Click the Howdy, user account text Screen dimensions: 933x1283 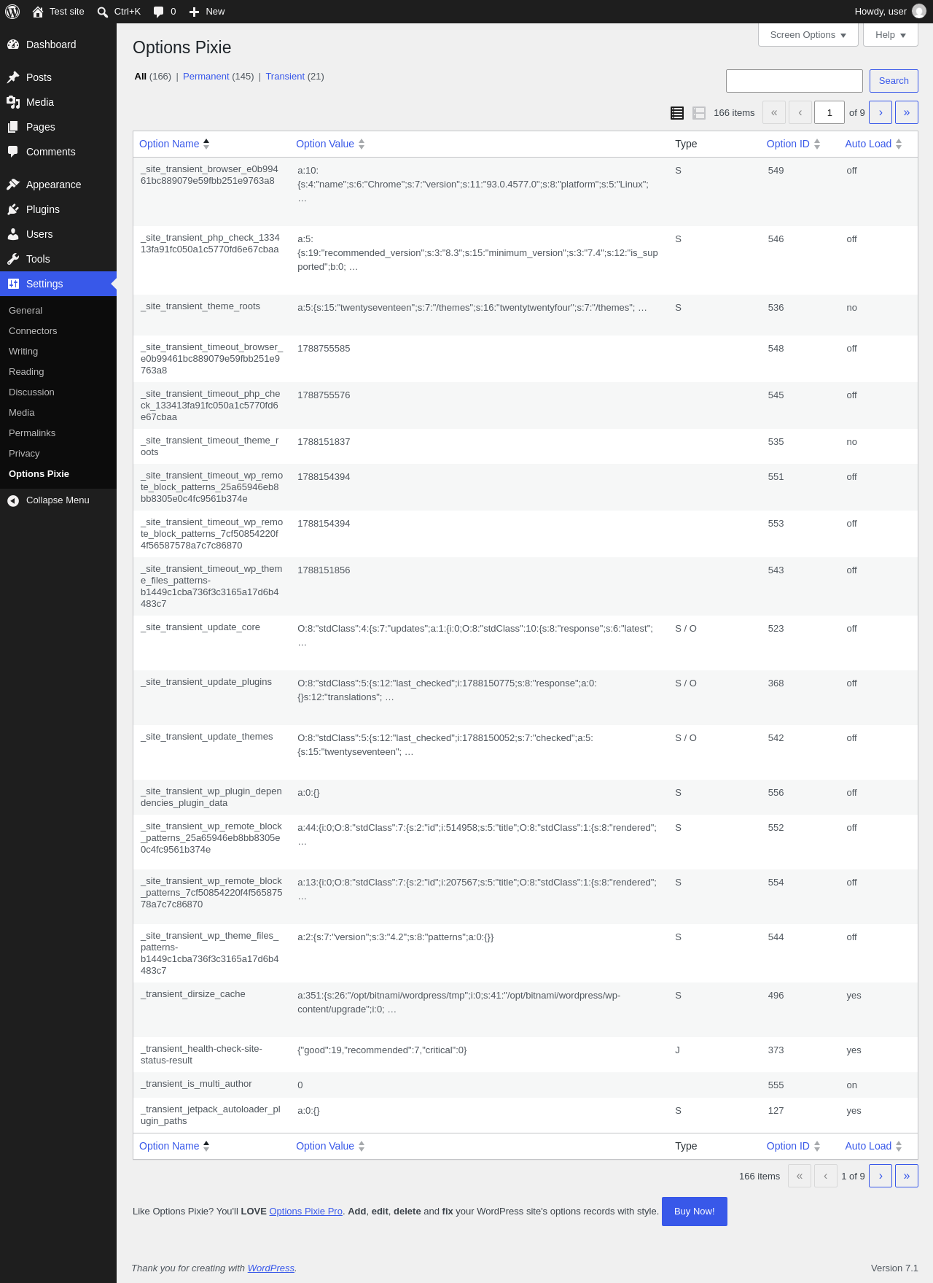[x=881, y=12]
